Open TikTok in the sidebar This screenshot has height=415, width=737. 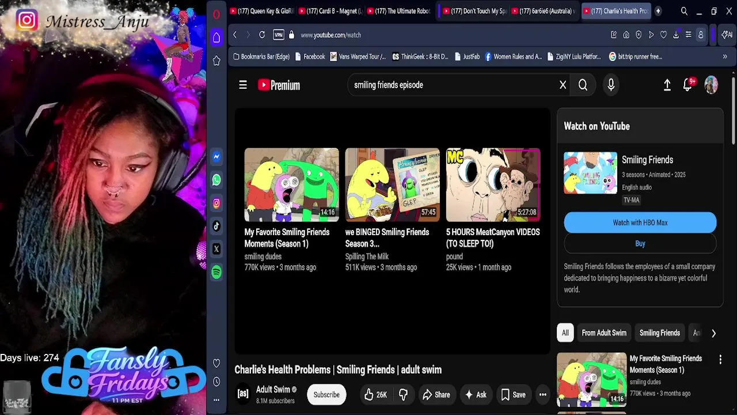(x=216, y=226)
